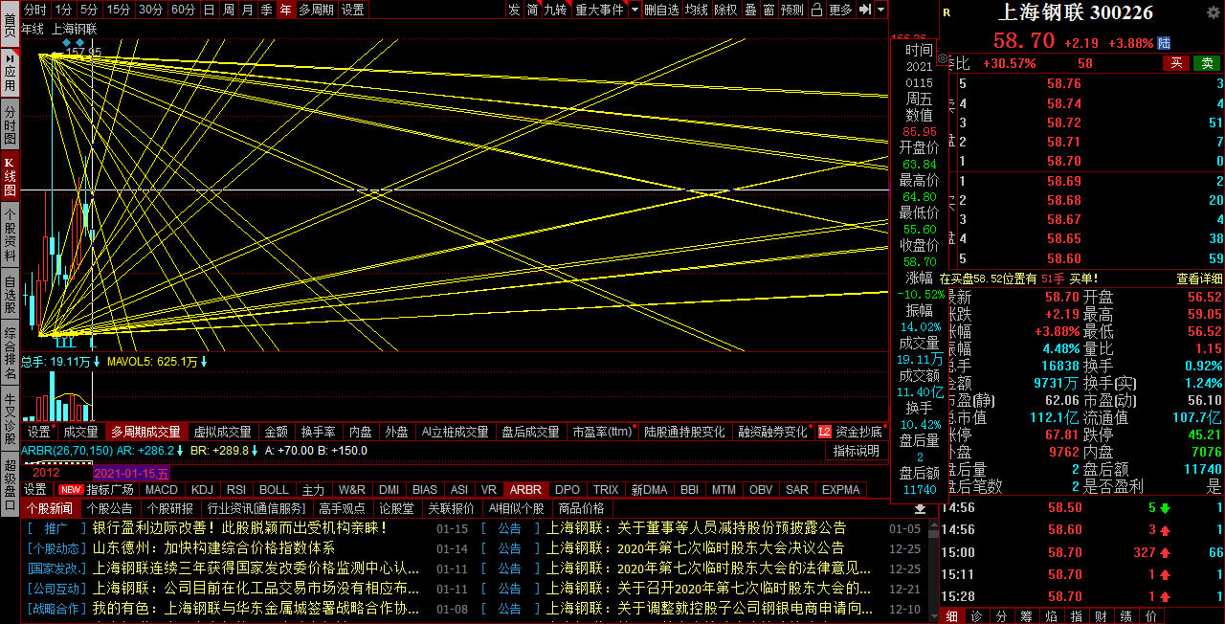Click the arrow next to MAVOL5 625.1万
The width and height of the screenshot is (1225, 624).
pyautogui.click(x=204, y=363)
